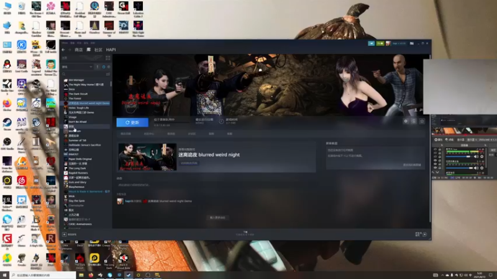
Task: Click the library search field
Action: [x=83, y=74]
